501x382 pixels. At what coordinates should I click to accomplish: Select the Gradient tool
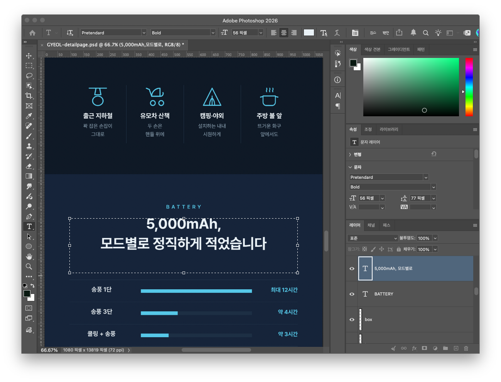click(x=29, y=176)
